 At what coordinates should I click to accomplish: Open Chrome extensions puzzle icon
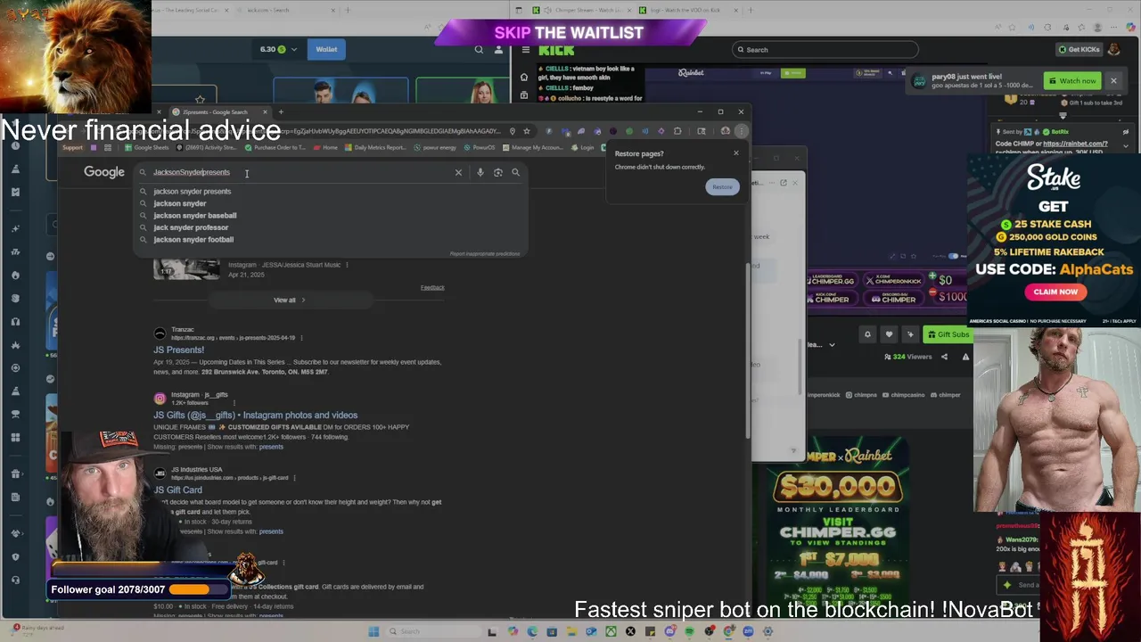click(x=677, y=131)
